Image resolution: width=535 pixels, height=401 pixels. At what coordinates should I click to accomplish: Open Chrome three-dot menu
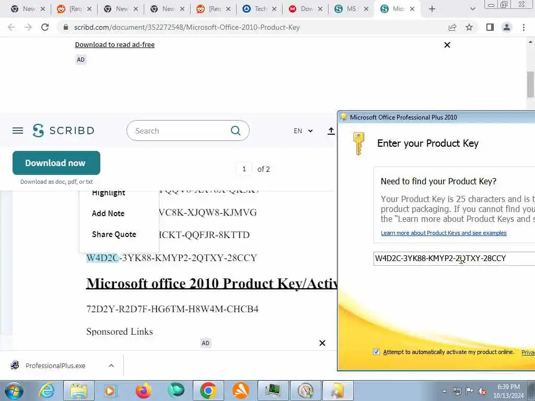(524, 27)
